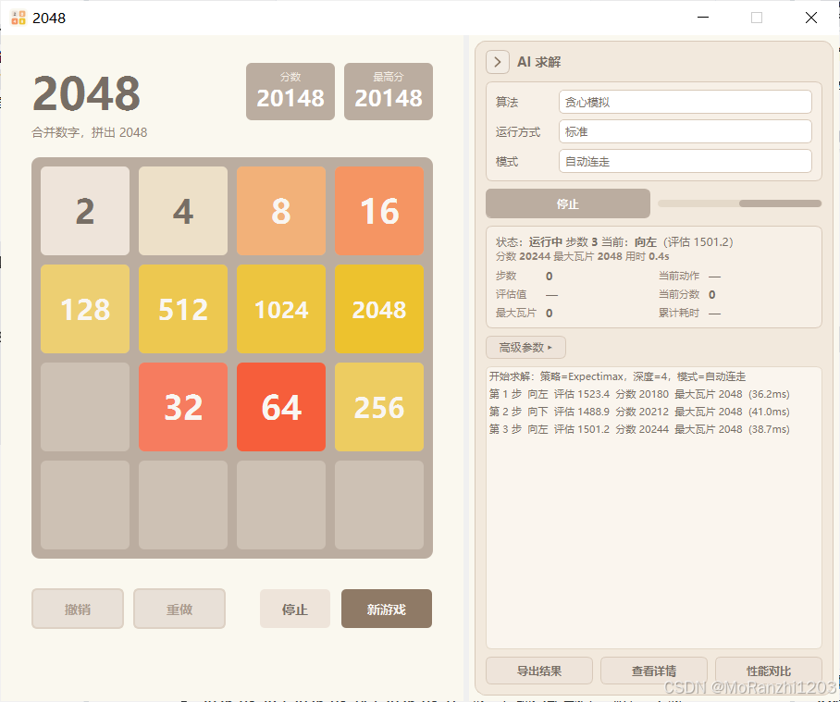
Task: Click the AI solver speed slider
Action: tap(739, 203)
